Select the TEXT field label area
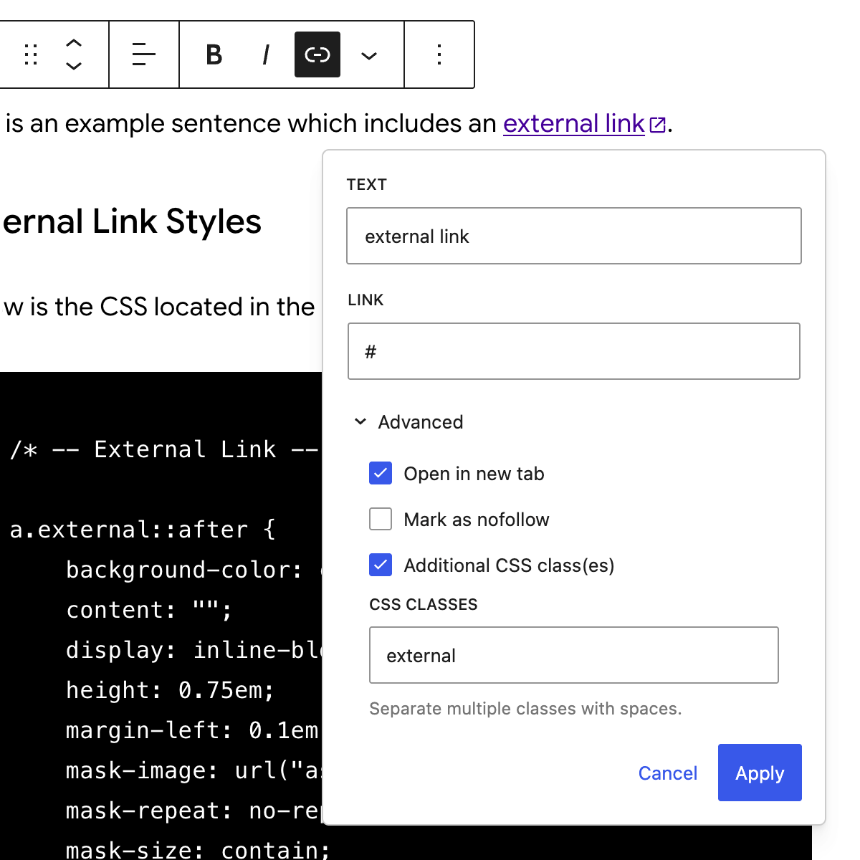 (367, 184)
